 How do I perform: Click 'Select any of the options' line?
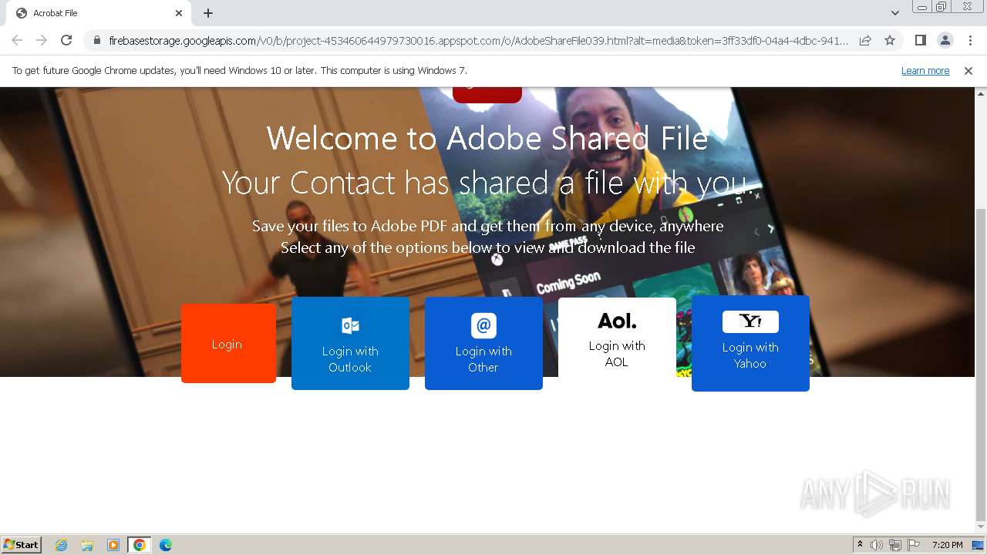pyautogui.click(x=487, y=247)
